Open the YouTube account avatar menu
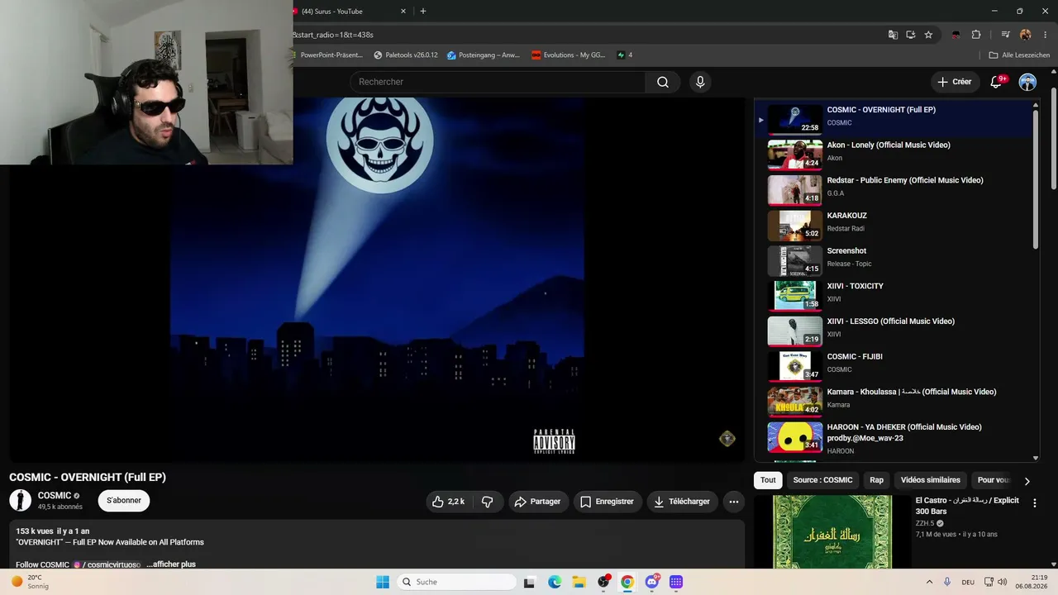 coord(1027,82)
